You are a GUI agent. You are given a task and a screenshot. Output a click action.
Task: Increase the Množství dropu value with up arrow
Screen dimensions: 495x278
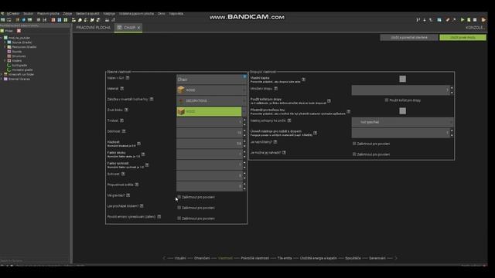(x=452, y=88)
